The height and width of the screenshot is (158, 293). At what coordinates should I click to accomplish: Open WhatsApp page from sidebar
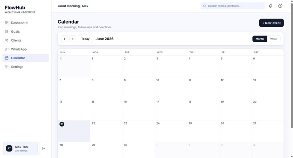pyautogui.click(x=25, y=49)
